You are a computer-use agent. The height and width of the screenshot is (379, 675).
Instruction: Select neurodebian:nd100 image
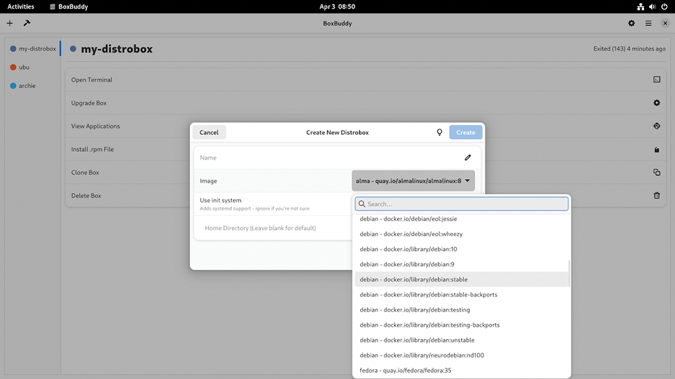point(461,355)
